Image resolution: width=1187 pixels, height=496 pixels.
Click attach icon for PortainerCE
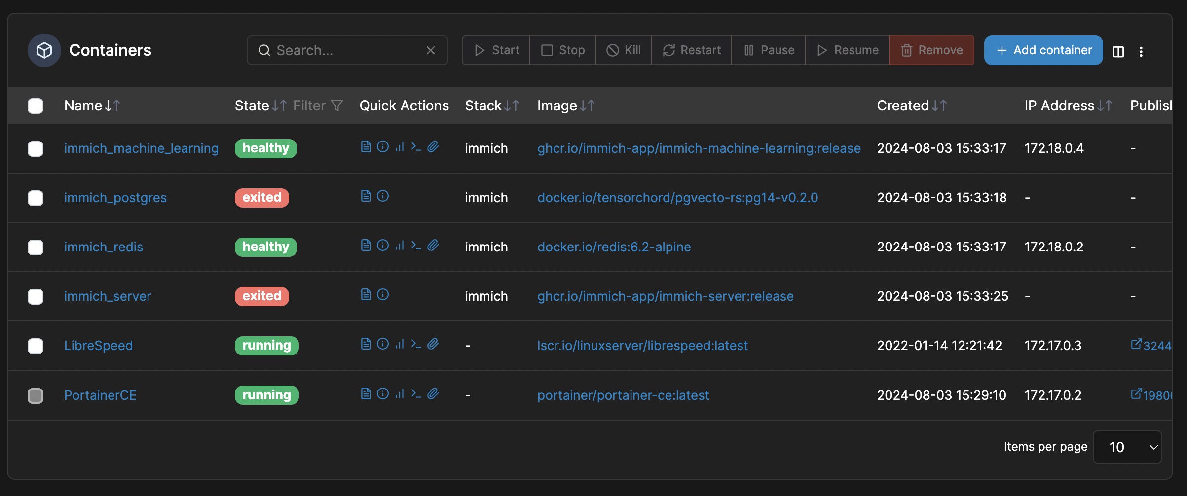tap(433, 393)
